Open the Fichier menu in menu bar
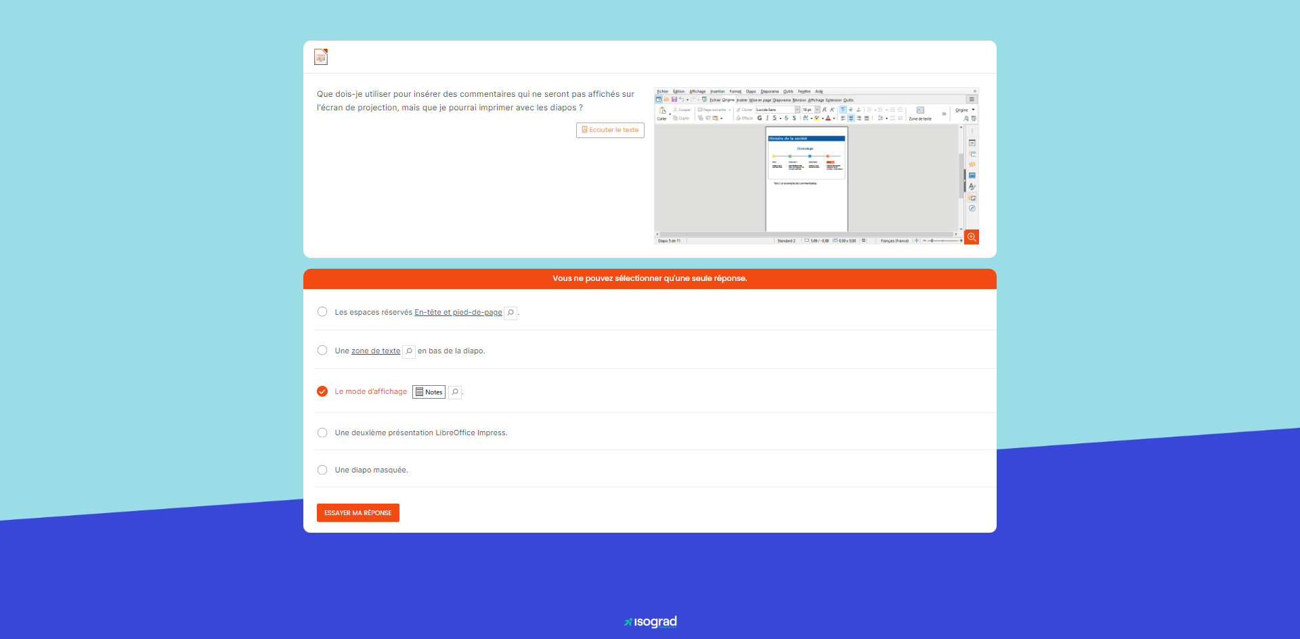The image size is (1300, 639). pos(662,91)
